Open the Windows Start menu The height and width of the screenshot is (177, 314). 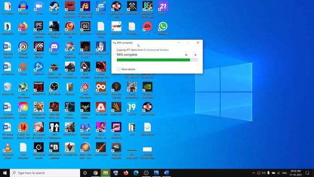5,173
